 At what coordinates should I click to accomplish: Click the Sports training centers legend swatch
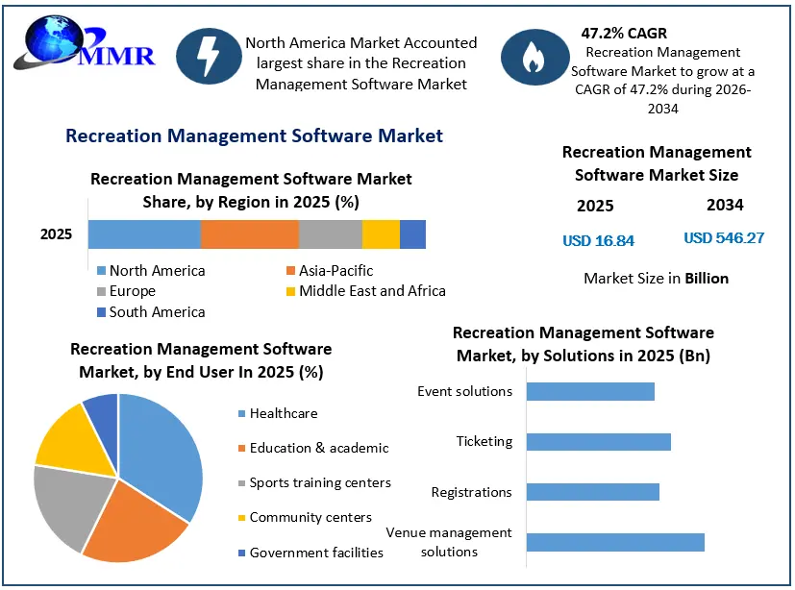click(242, 483)
